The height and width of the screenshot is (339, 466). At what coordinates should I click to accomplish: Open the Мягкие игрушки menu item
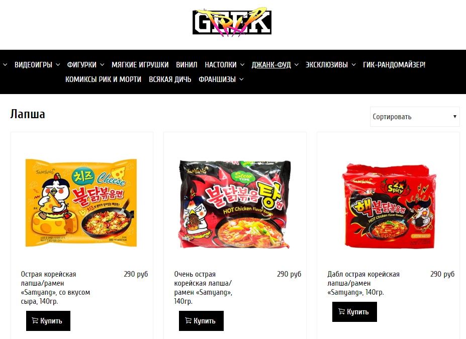click(140, 65)
